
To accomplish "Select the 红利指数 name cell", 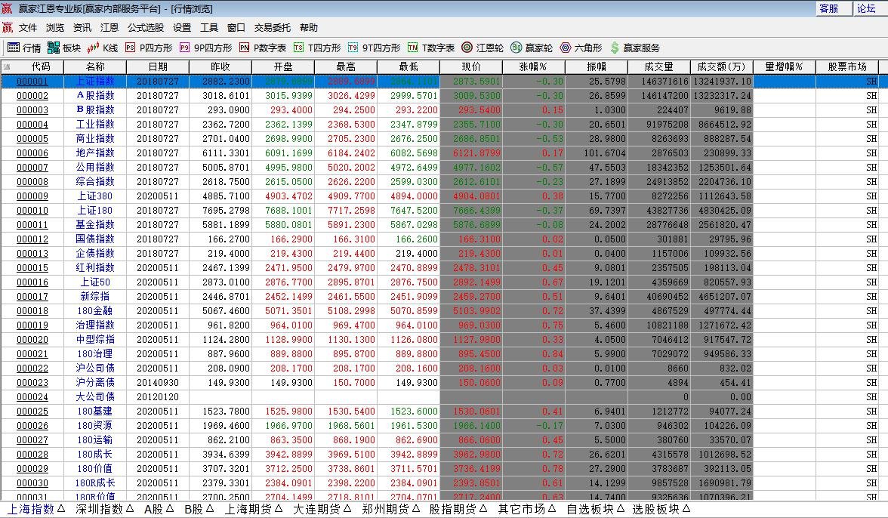I will pos(95,268).
